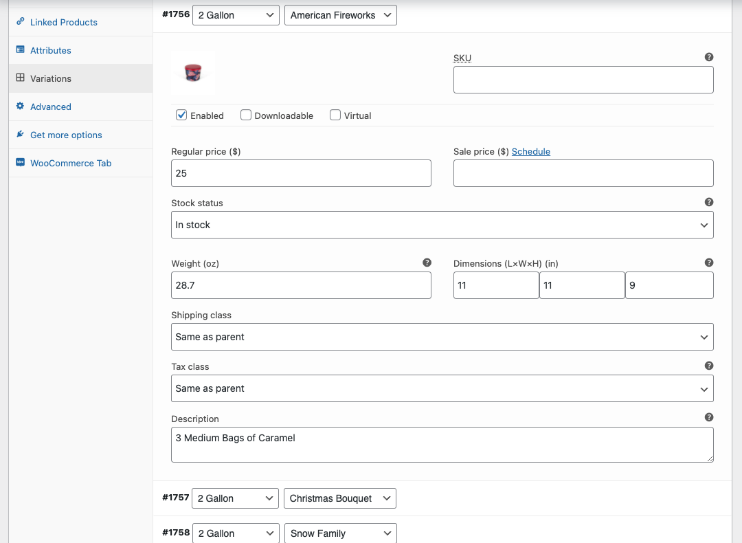Open the Stock status help icon
The height and width of the screenshot is (543, 742).
coord(709,202)
